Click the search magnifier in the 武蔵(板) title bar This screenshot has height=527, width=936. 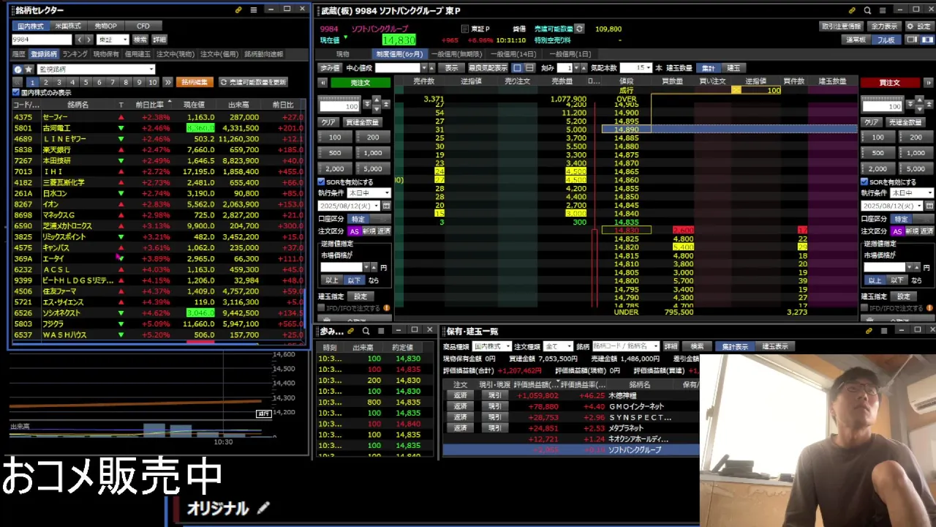pyautogui.click(x=868, y=10)
